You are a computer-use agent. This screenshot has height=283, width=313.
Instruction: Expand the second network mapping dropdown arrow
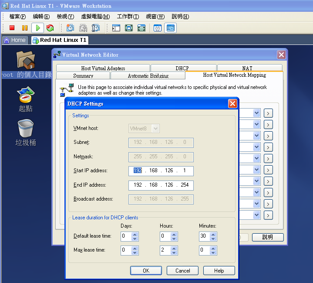coord(256,125)
